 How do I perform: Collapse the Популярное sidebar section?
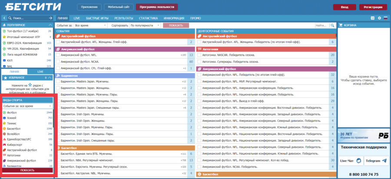[51, 25]
